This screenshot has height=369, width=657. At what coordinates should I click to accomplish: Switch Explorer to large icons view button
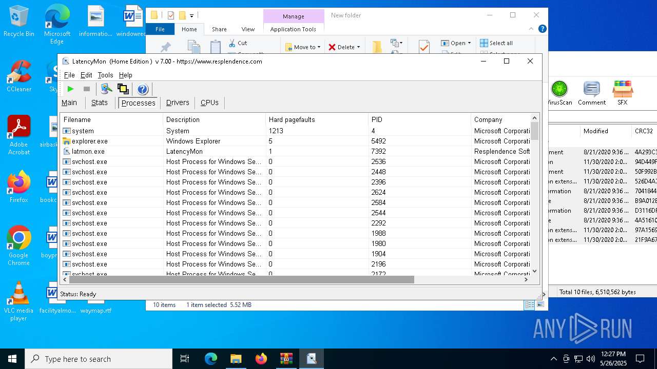coord(540,305)
